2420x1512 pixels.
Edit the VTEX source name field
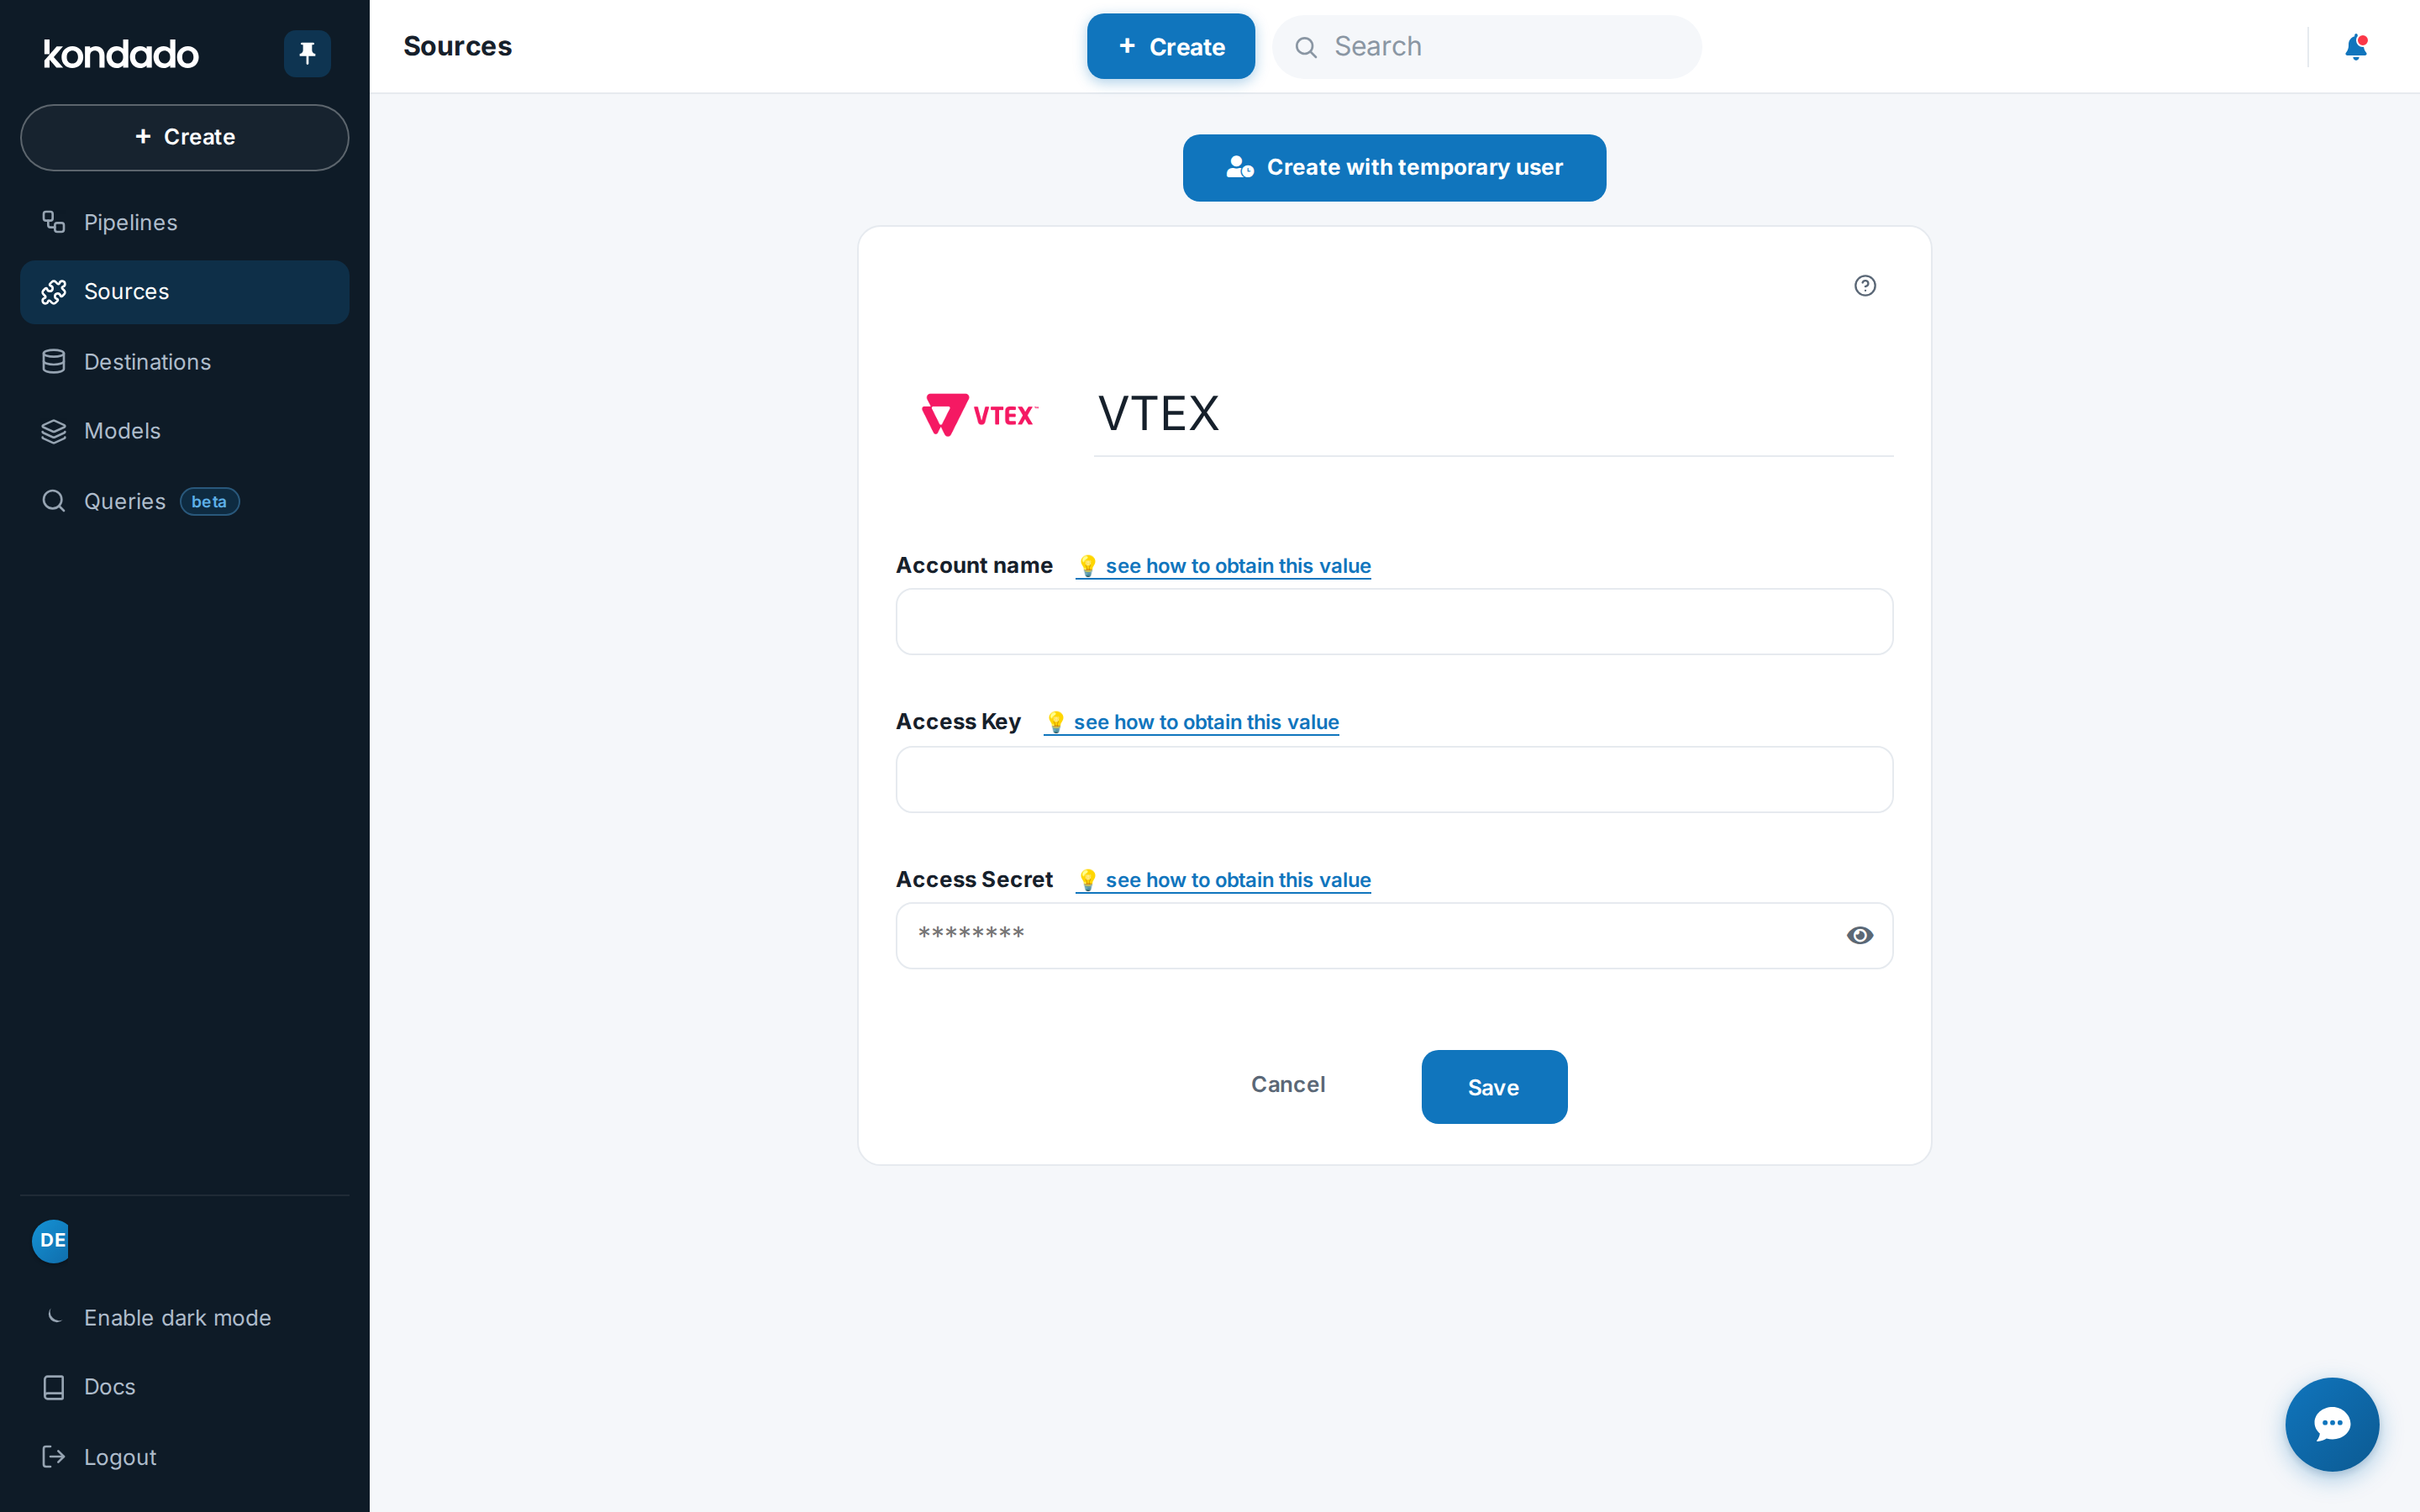click(1493, 414)
